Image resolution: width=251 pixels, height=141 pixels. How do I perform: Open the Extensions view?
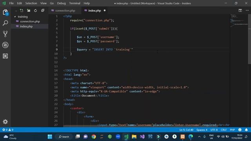(x=5, y=56)
